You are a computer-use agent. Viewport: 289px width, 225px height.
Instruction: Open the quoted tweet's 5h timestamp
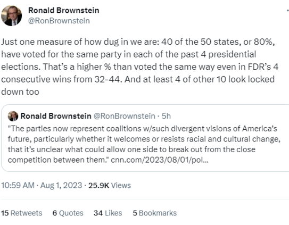pos(166,116)
